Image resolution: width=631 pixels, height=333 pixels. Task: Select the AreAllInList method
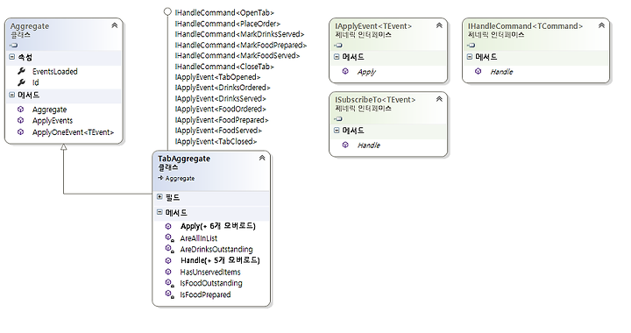click(x=198, y=238)
